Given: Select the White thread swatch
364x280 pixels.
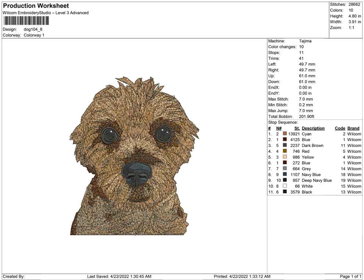Looking at the screenshot, I should (284, 186).
